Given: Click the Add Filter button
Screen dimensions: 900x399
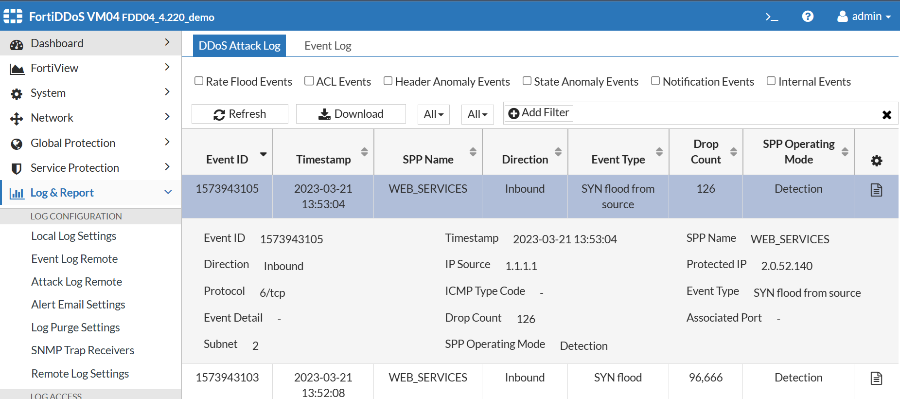Looking at the screenshot, I should pyautogui.click(x=539, y=113).
